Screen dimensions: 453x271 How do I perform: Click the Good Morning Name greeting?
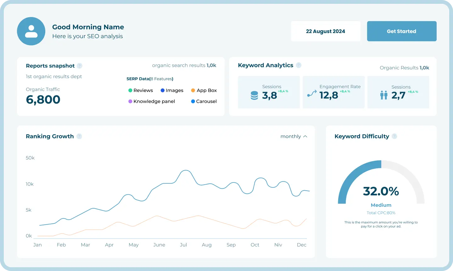click(x=88, y=27)
